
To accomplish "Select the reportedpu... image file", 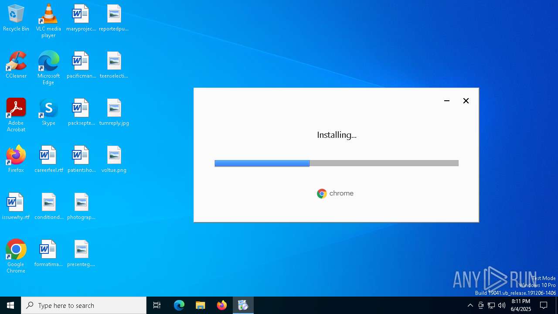I will 114,18.
